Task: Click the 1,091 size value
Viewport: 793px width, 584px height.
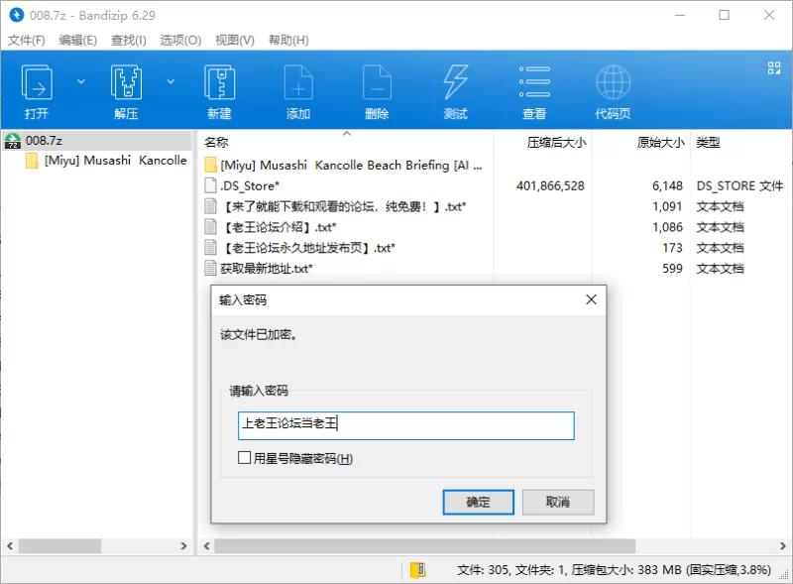Action: click(667, 206)
